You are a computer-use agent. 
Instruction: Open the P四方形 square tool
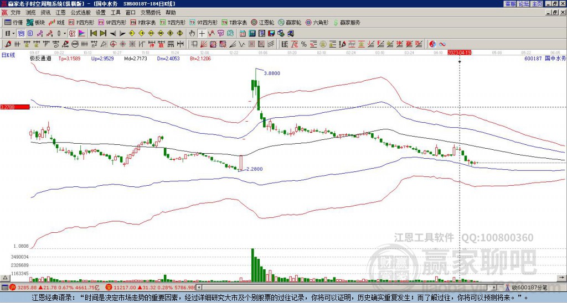pos(81,22)
